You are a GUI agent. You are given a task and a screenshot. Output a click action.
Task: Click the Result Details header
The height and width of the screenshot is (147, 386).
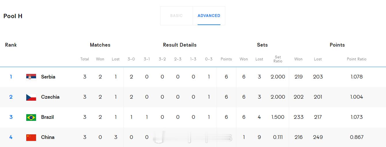pyautogui.click(x=180, y=45)
